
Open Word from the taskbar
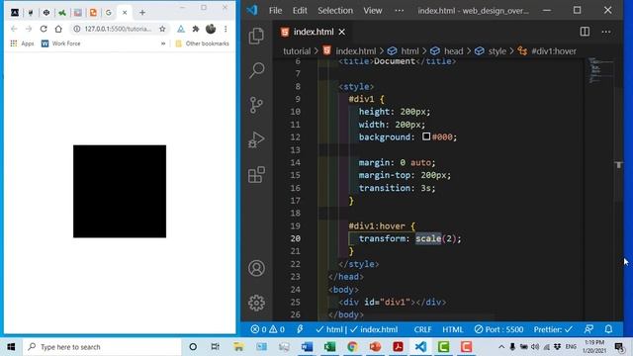pyautogui.click(x=307, y=347)
